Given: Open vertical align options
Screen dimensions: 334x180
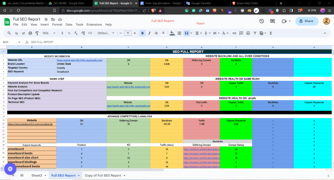Looking at the screenshot, I should (207, 33).
